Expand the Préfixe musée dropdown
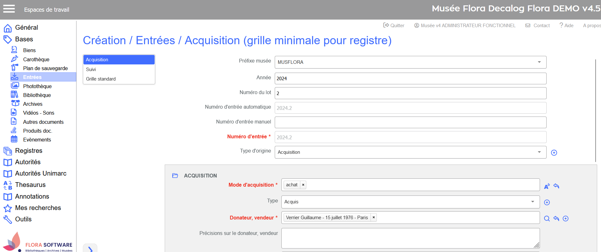The width and height of the screenshot is (601, 252). (x=539, y=62)
